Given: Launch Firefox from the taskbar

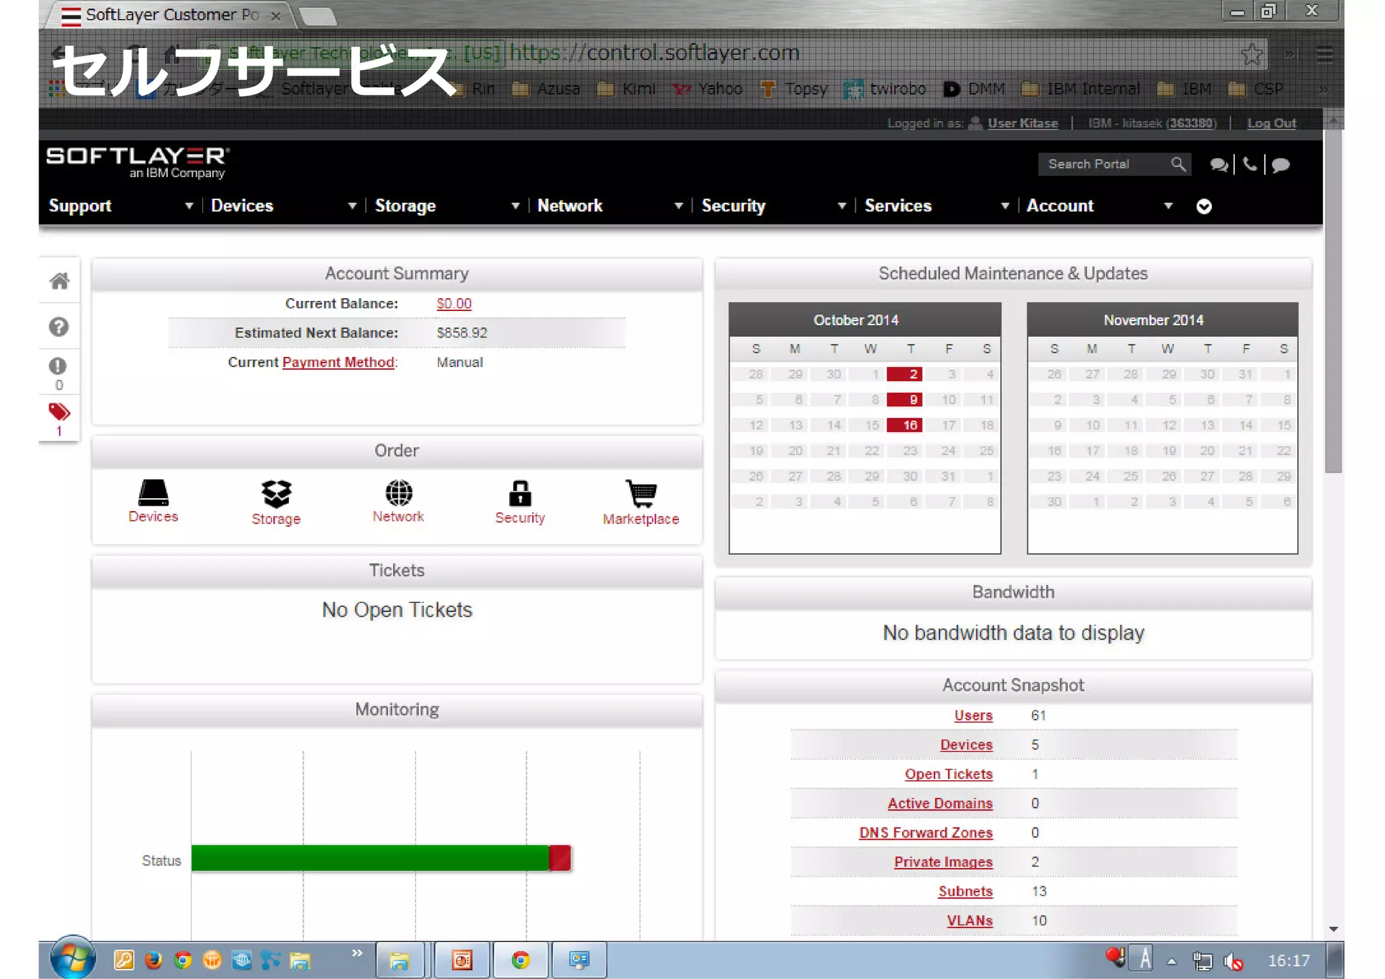Looking at the screenshot, I should coord(154,959).
